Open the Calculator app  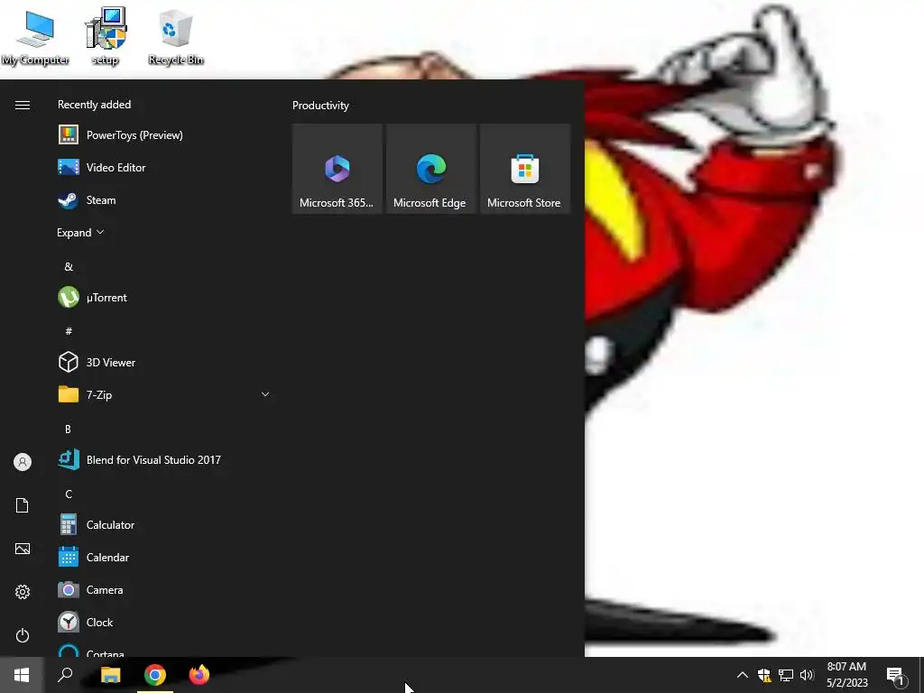point(165,524)
